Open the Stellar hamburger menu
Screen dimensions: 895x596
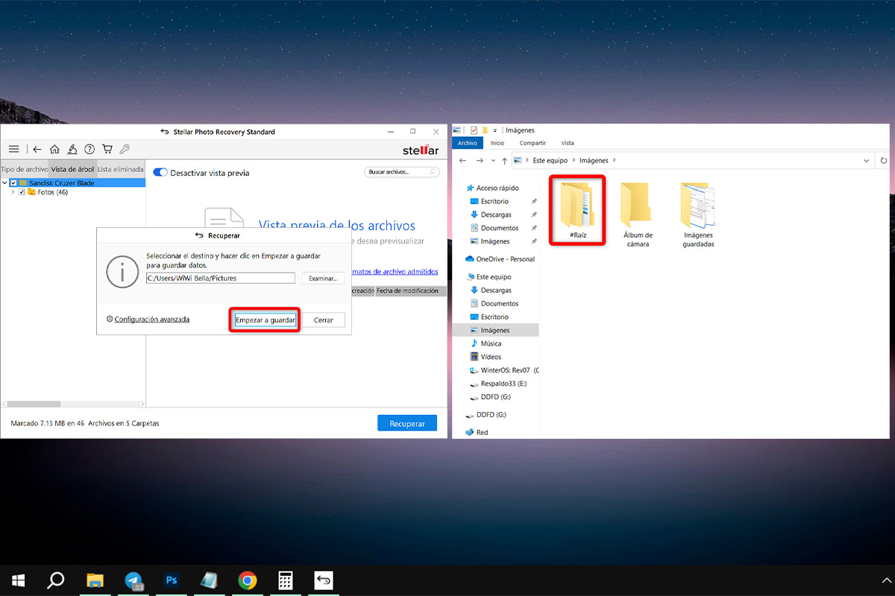click(13, 149)
